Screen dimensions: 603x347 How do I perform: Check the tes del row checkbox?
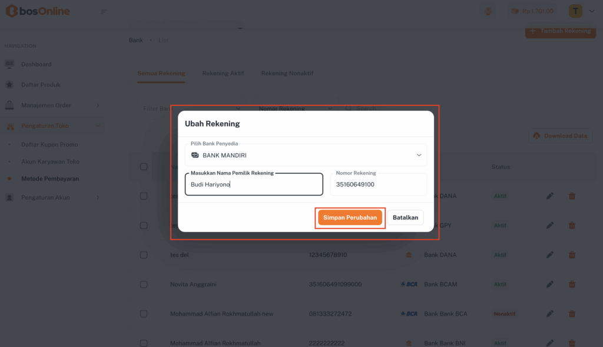144,255
